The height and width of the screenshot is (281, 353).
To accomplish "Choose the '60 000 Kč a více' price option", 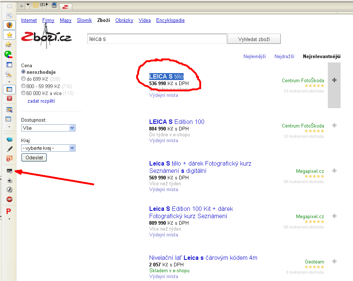I will click(x=23, y=93).
